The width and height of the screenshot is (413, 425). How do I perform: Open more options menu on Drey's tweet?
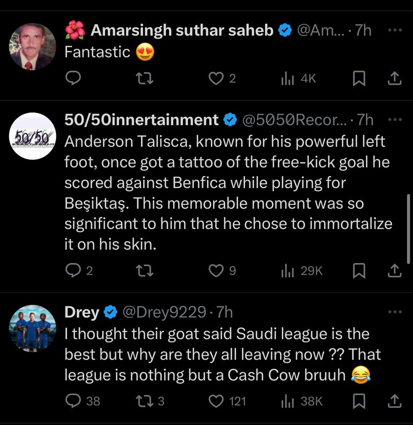pos(394,312)
